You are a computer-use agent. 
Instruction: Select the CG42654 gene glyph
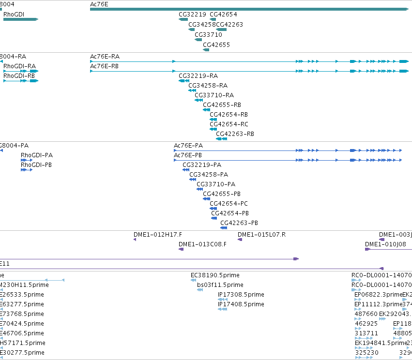[213, 19]
